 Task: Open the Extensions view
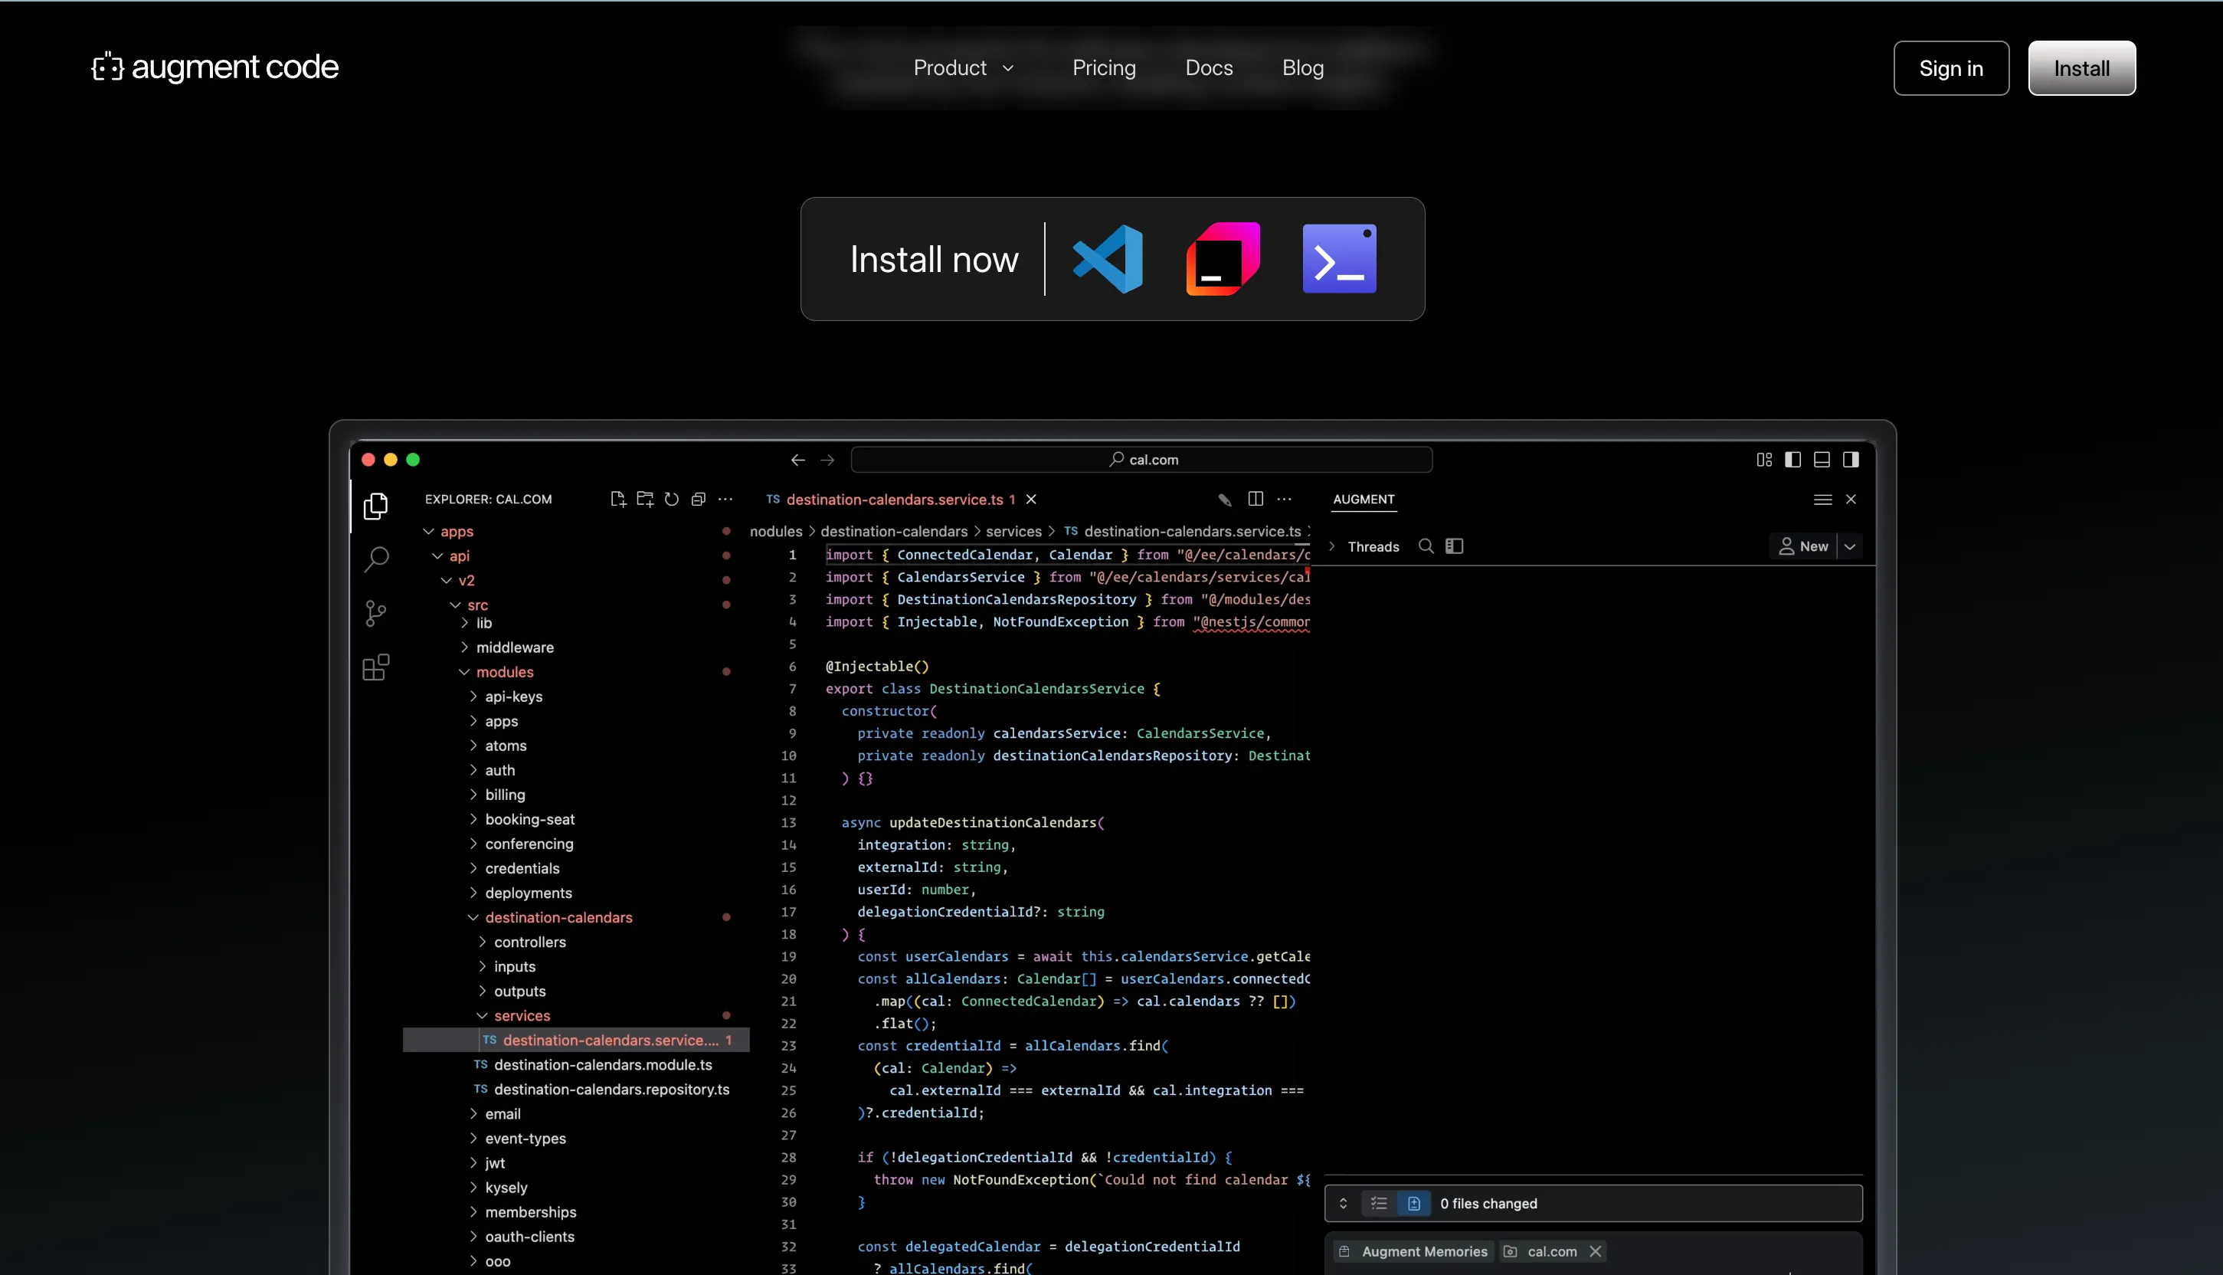(375, 667)
